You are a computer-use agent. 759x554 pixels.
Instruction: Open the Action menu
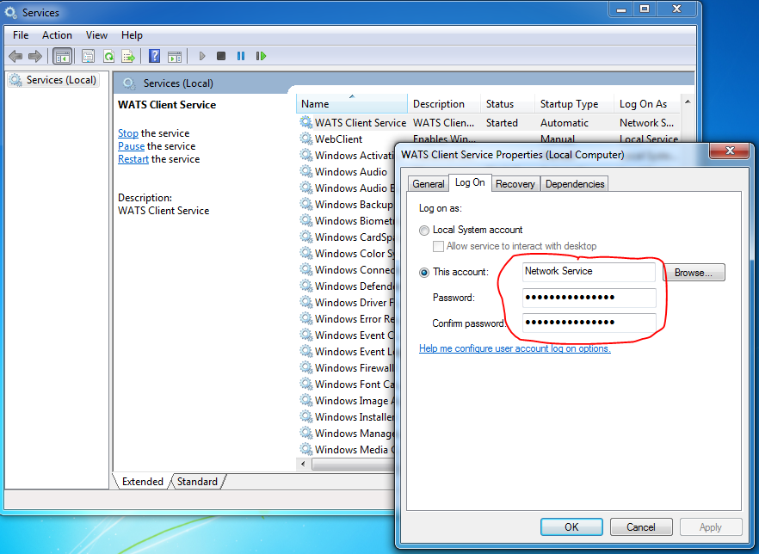click(57, 35)
